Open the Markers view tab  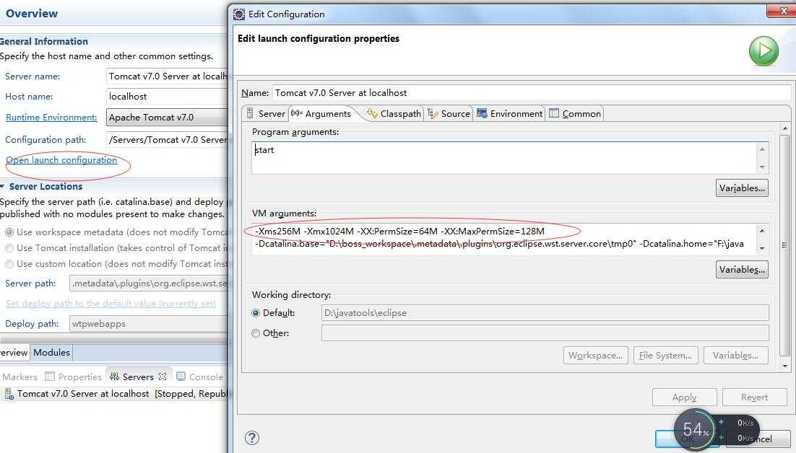[x=20, y=377]
